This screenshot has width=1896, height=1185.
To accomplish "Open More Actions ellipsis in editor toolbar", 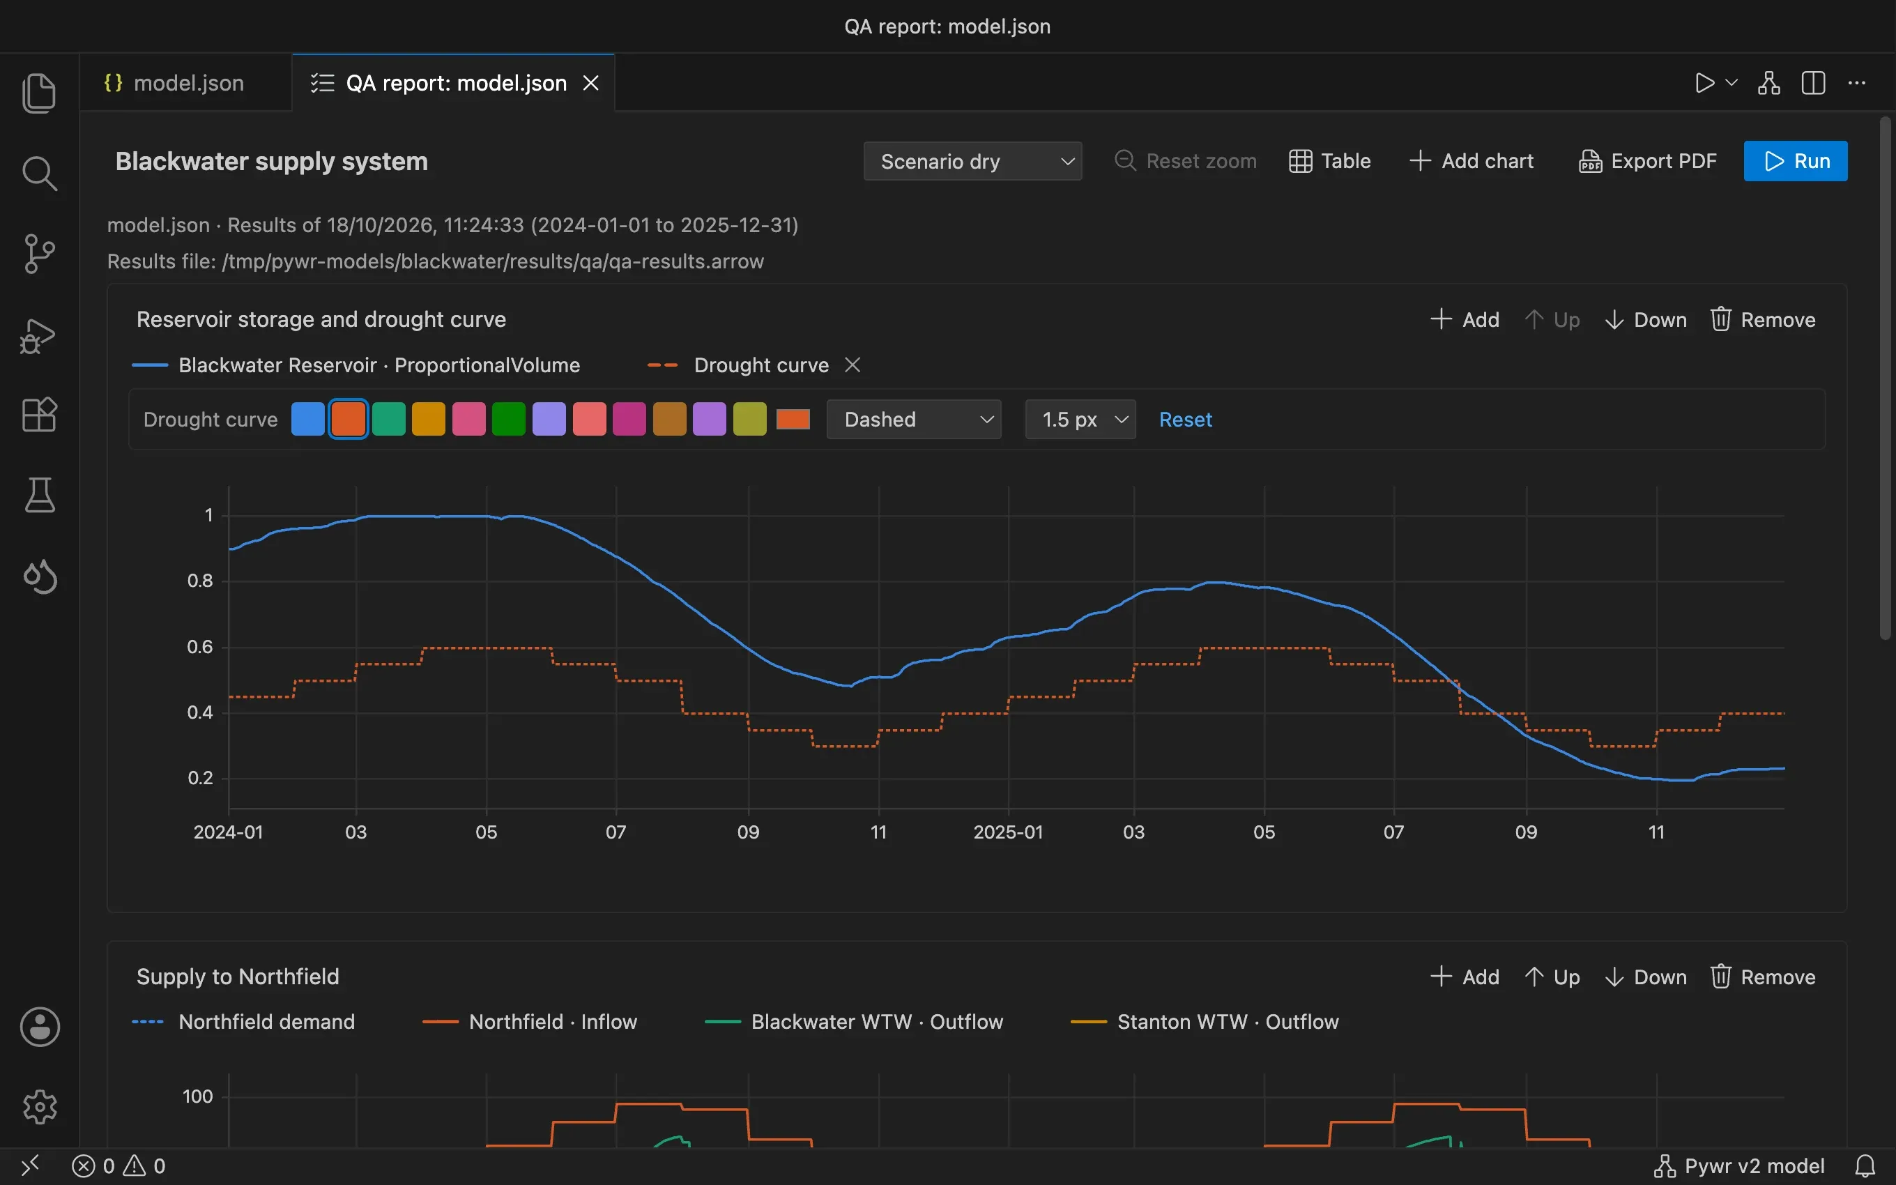I will (1857, 83).
